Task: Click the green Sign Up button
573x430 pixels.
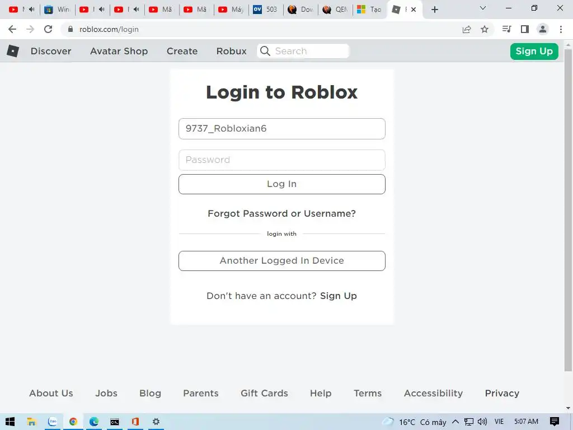Action: pyautogui.click(x=534, y=51)
